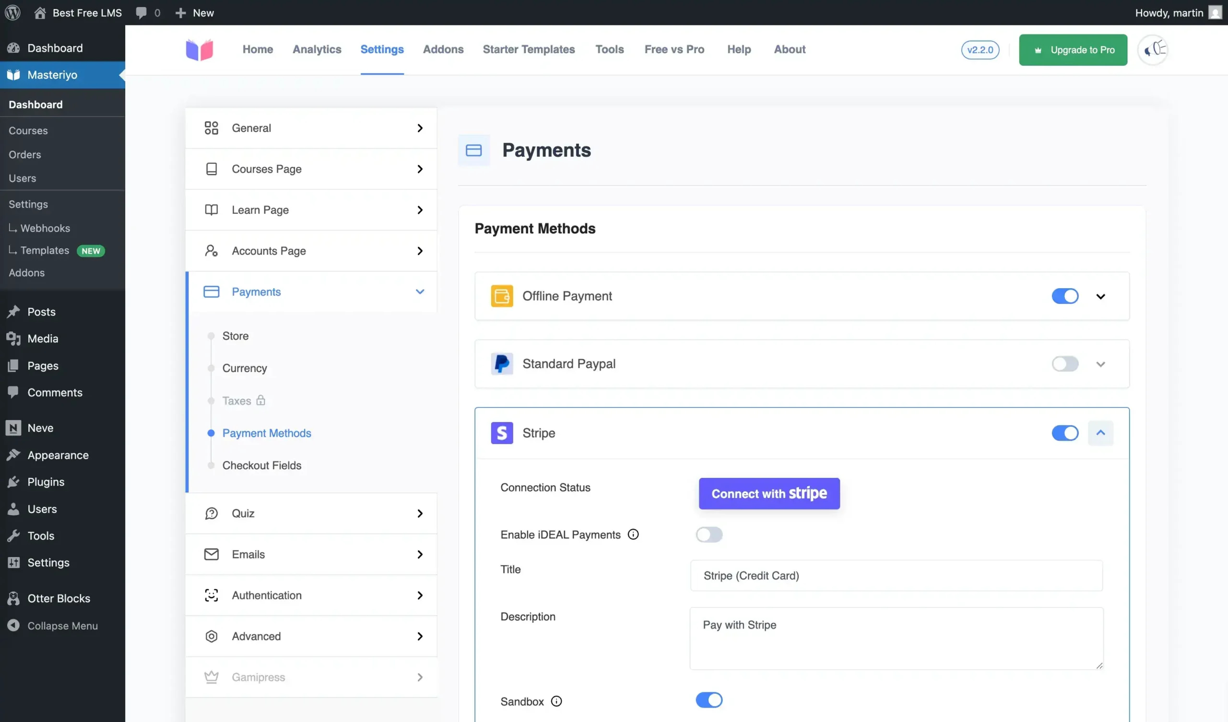Open the Home tab in Masteriyo header
This screenshot has height=722, width=1228.
pos(258,49)
